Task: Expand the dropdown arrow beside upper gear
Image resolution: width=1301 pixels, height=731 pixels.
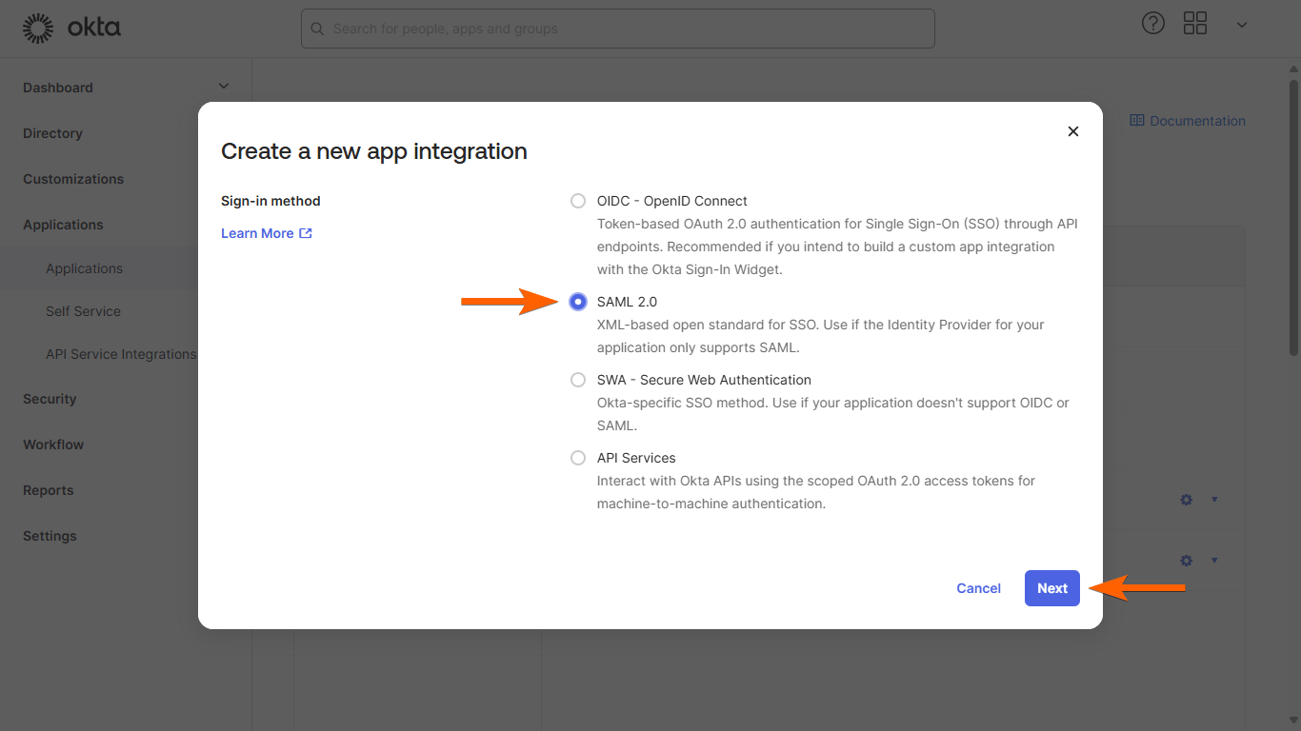Action: click(x=1214, y=500)
